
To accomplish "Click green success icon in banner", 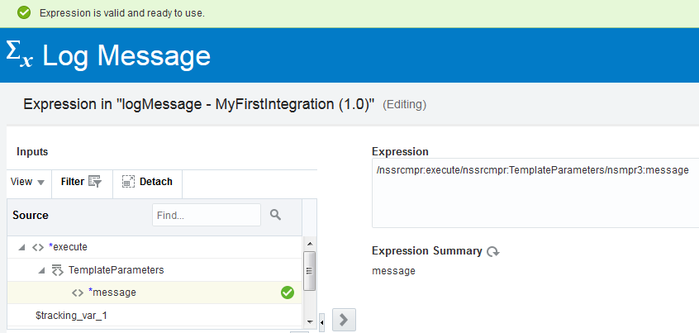I will 24,13.
